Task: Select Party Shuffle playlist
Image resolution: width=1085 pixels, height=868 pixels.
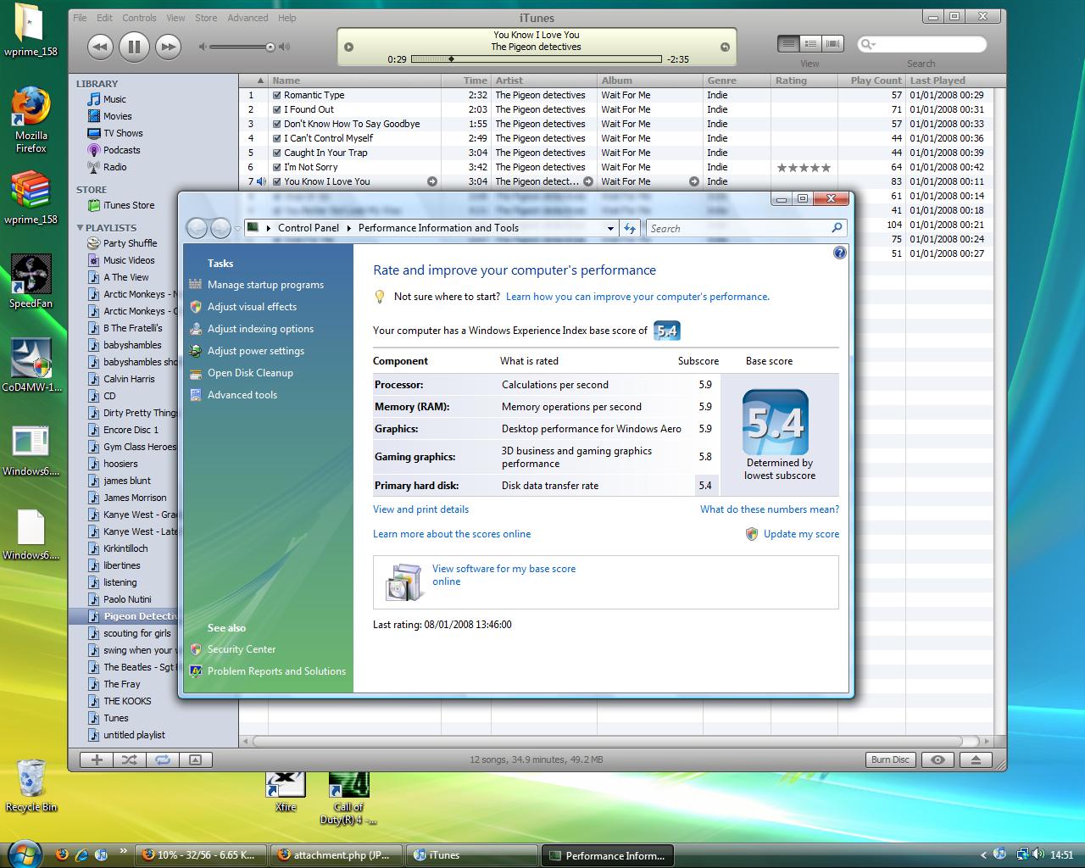Action: (x=130, y=243)
